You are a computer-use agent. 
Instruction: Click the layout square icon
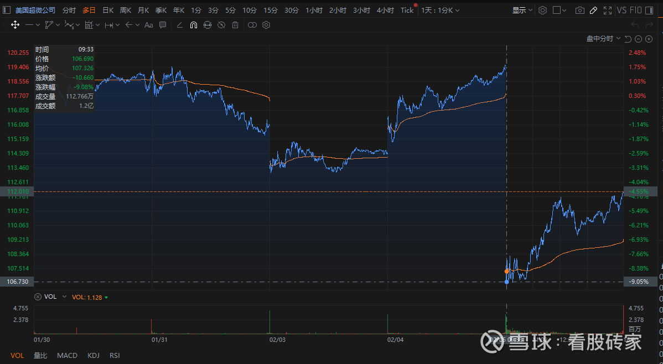(557, 10)
